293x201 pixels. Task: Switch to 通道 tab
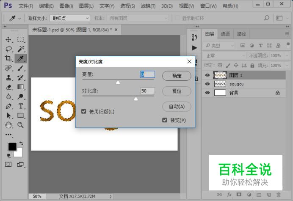pos(225,33)
